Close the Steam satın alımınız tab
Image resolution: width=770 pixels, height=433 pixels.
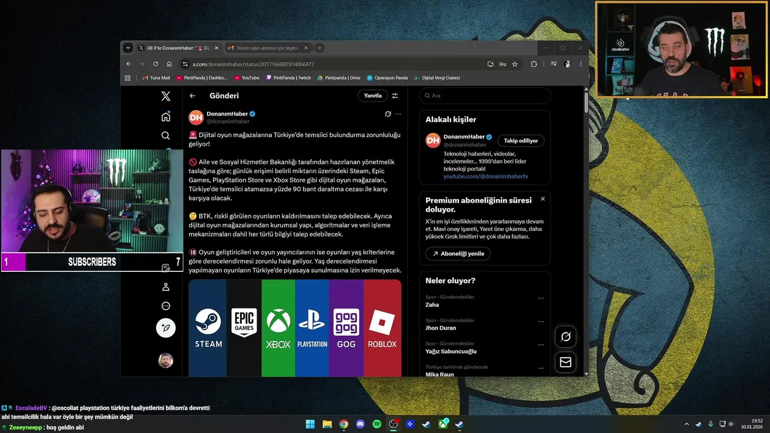pos(306,48)
